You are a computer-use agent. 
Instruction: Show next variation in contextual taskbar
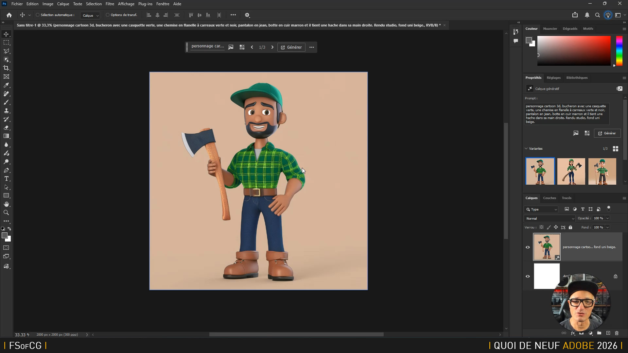pyautogui.click(x=272, y=47)
